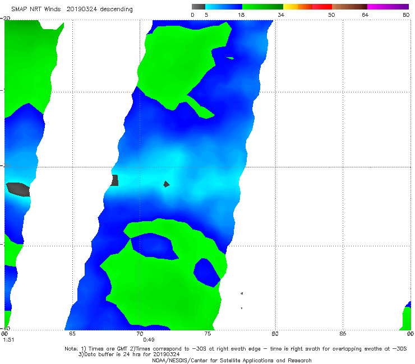Click the color bar label '0'
The image size is (415, 364).
click(193, 15)
